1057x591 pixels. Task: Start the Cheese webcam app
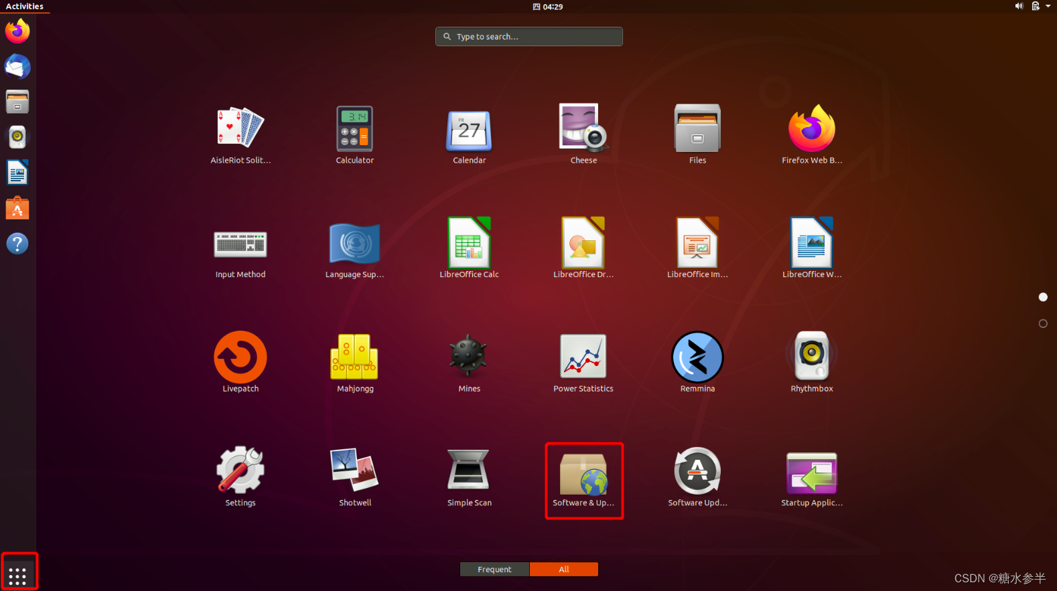click(x=583, y=134)
